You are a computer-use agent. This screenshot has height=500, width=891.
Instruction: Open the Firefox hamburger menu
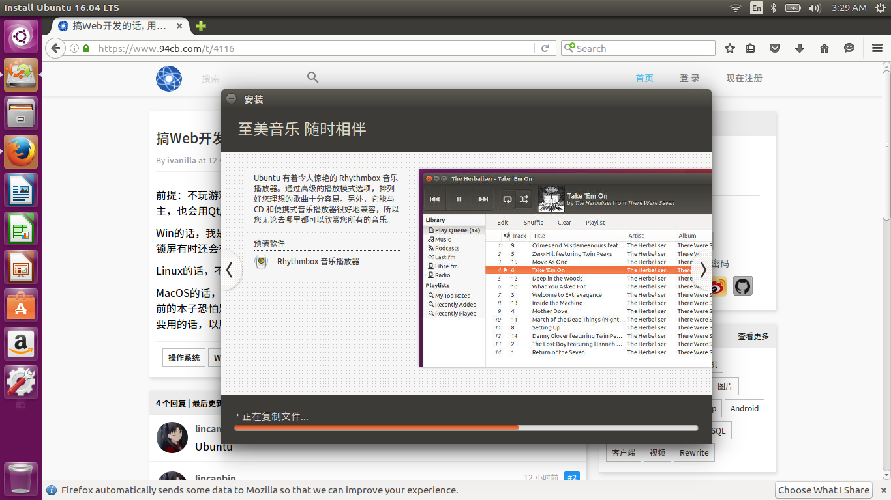tap(877, 48)
